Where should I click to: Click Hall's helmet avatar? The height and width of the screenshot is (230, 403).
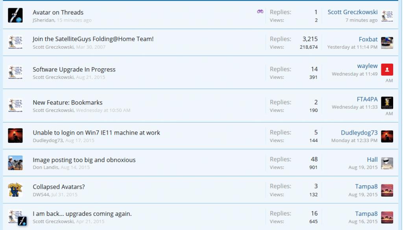pos(387,163)
